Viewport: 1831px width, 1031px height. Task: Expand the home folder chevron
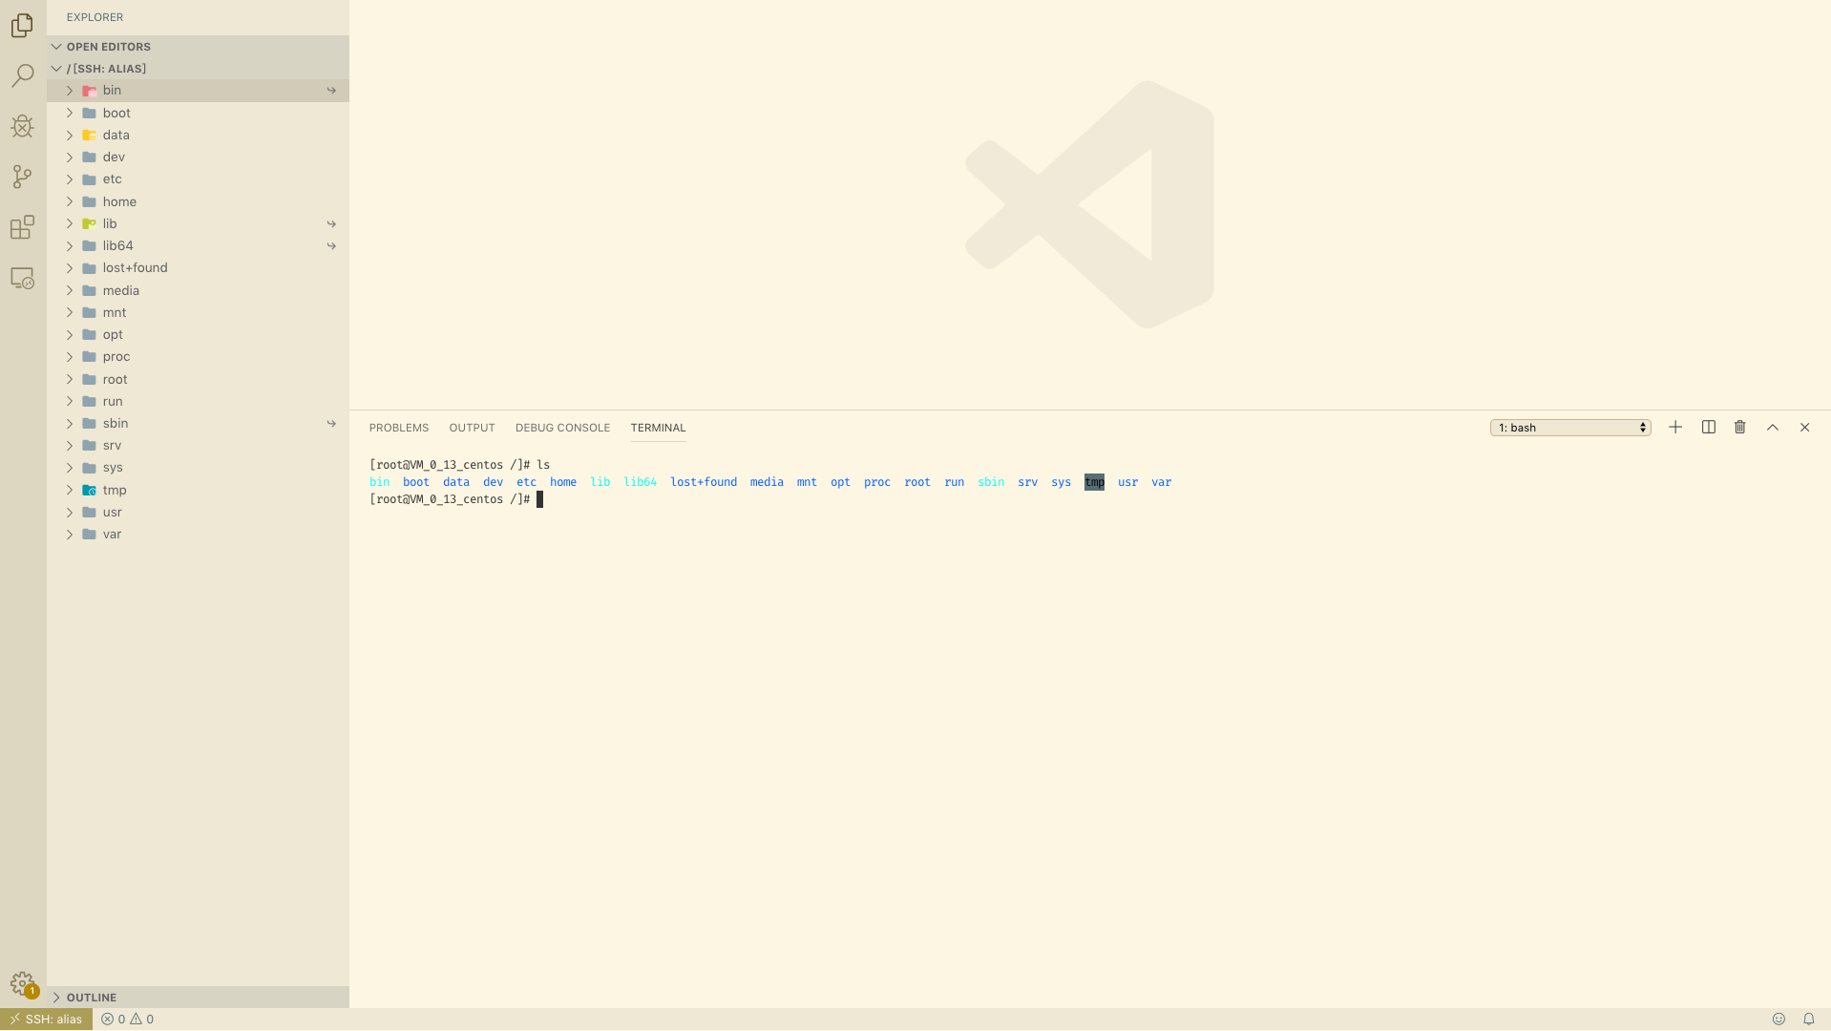click(x=70, y=201)
